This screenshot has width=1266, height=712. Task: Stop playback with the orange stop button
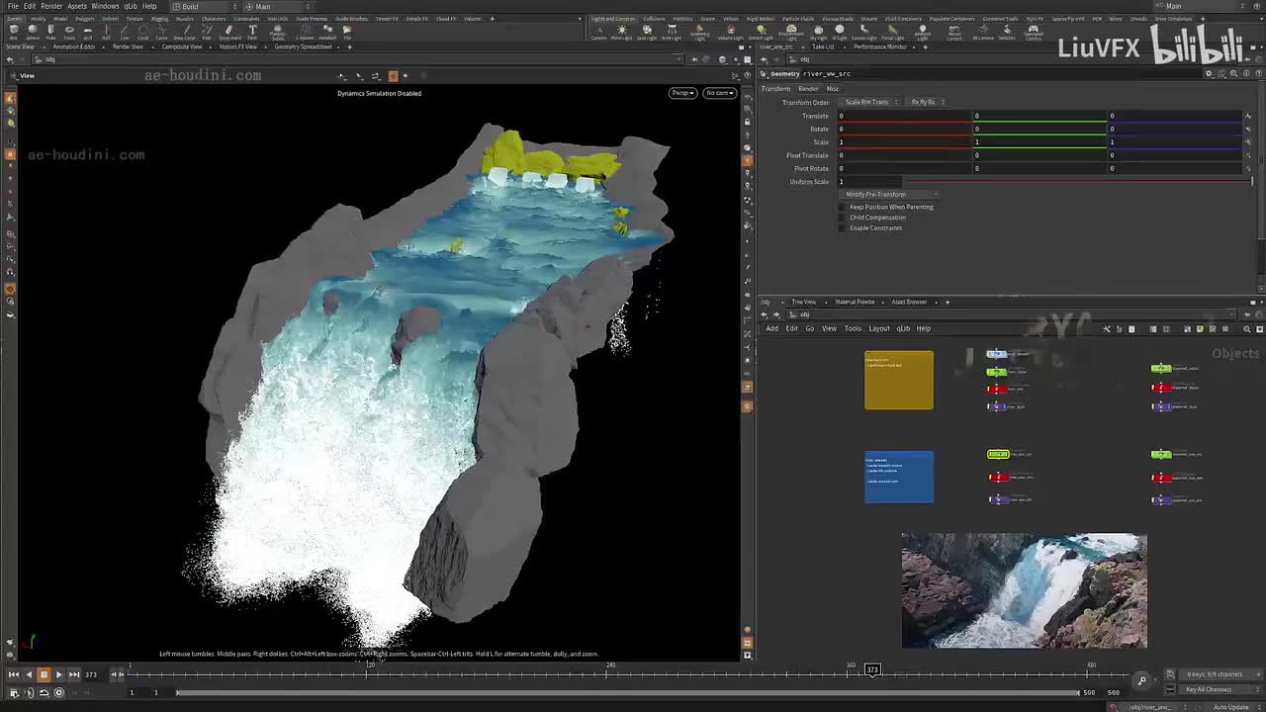tap(44, 674)
